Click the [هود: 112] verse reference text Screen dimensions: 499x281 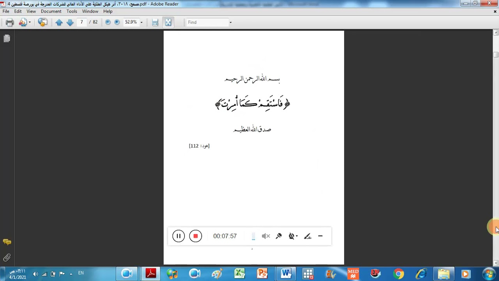(199, 146)
